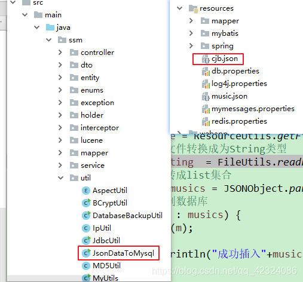Click the blue java source folder icon

click(x=50, y=27)
